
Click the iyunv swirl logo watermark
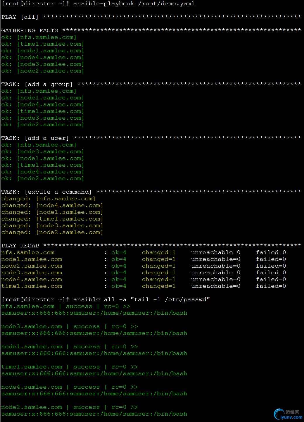[x=279, y=414]
